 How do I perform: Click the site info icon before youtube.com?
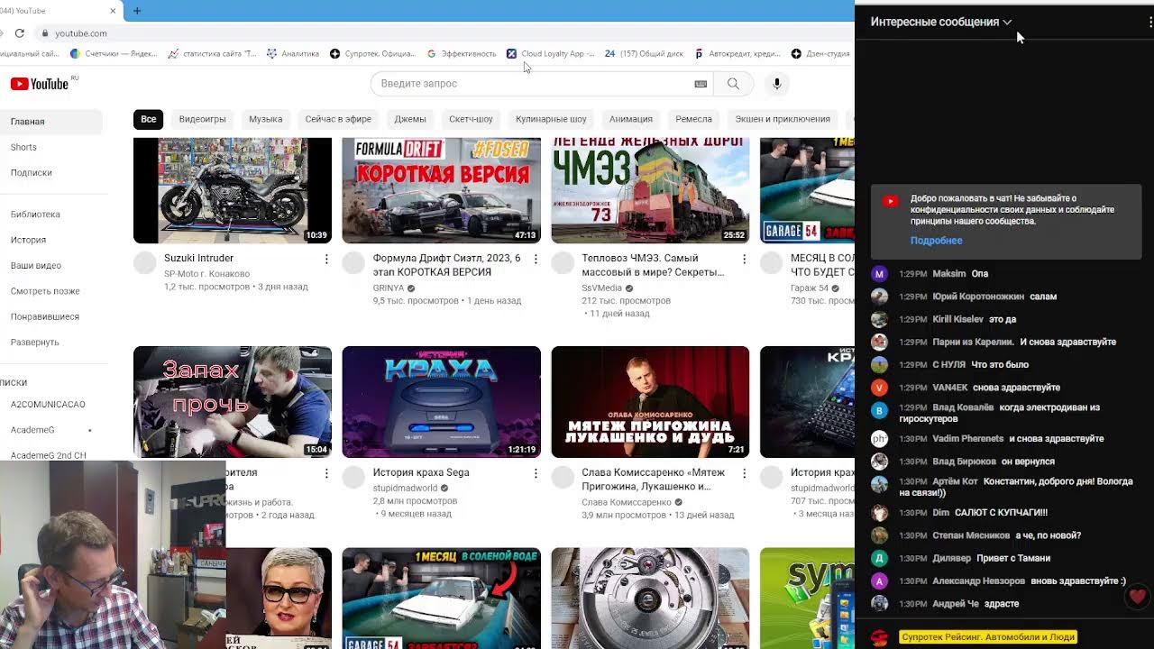[44, 33]
